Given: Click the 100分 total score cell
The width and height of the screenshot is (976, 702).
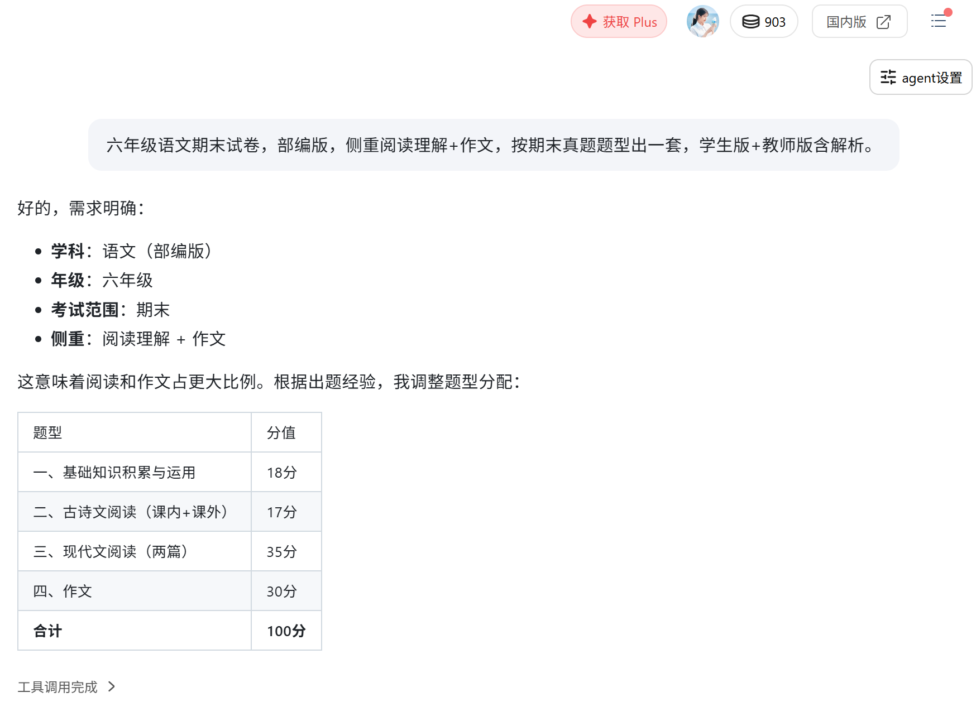Looking at the screenshot, I should [286, 631].
